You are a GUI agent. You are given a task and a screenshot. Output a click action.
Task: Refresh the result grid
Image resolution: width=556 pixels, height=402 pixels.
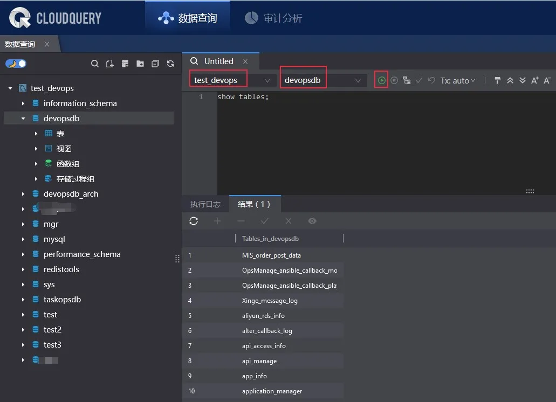194,221
